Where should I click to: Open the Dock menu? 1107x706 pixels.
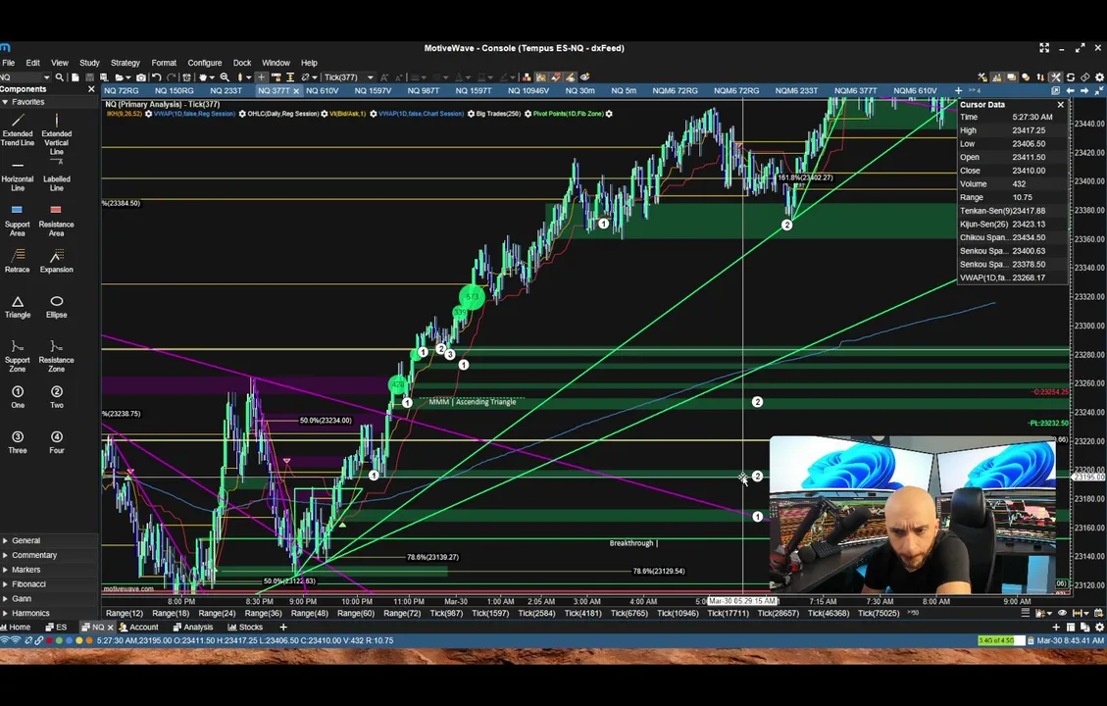pyautogui.click(x=242, y=63)
